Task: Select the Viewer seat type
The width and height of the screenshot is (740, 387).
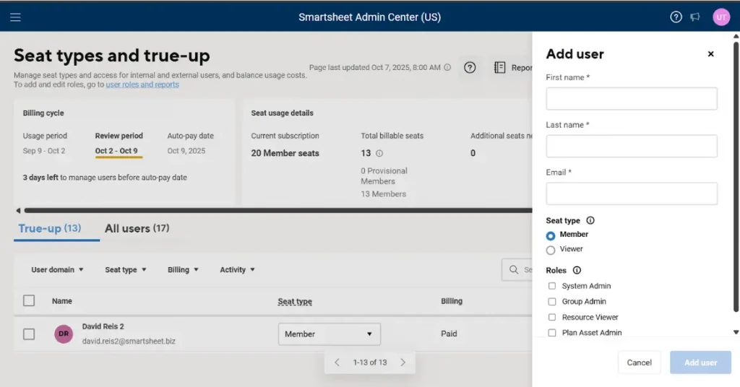Action: (x=551, y=250)
